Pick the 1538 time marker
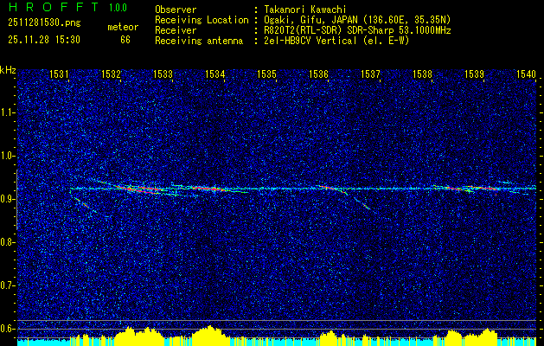Viewport: 544px width, 346px height. 423,75
